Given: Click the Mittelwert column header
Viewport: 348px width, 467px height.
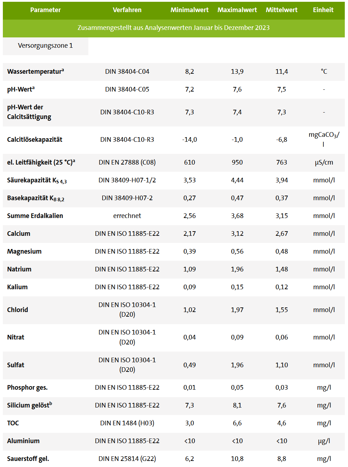Looking at the screenshot, I should click(281, 10).
